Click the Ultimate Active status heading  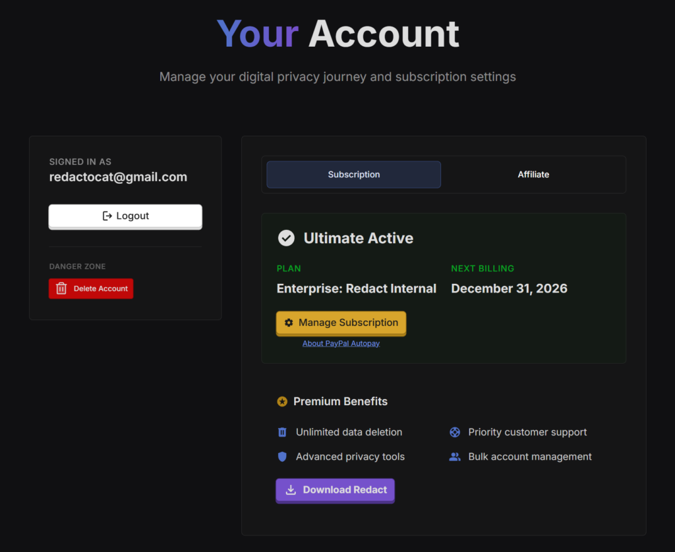358,238
